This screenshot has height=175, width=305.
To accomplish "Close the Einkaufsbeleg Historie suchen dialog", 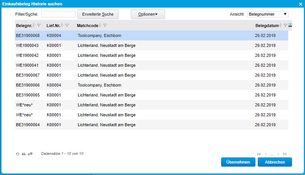I will click(x=300, y=3).
